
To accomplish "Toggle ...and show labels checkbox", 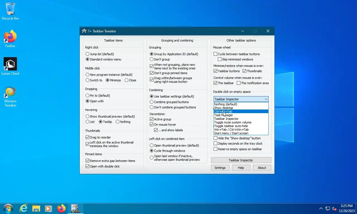I will [168, 130].
